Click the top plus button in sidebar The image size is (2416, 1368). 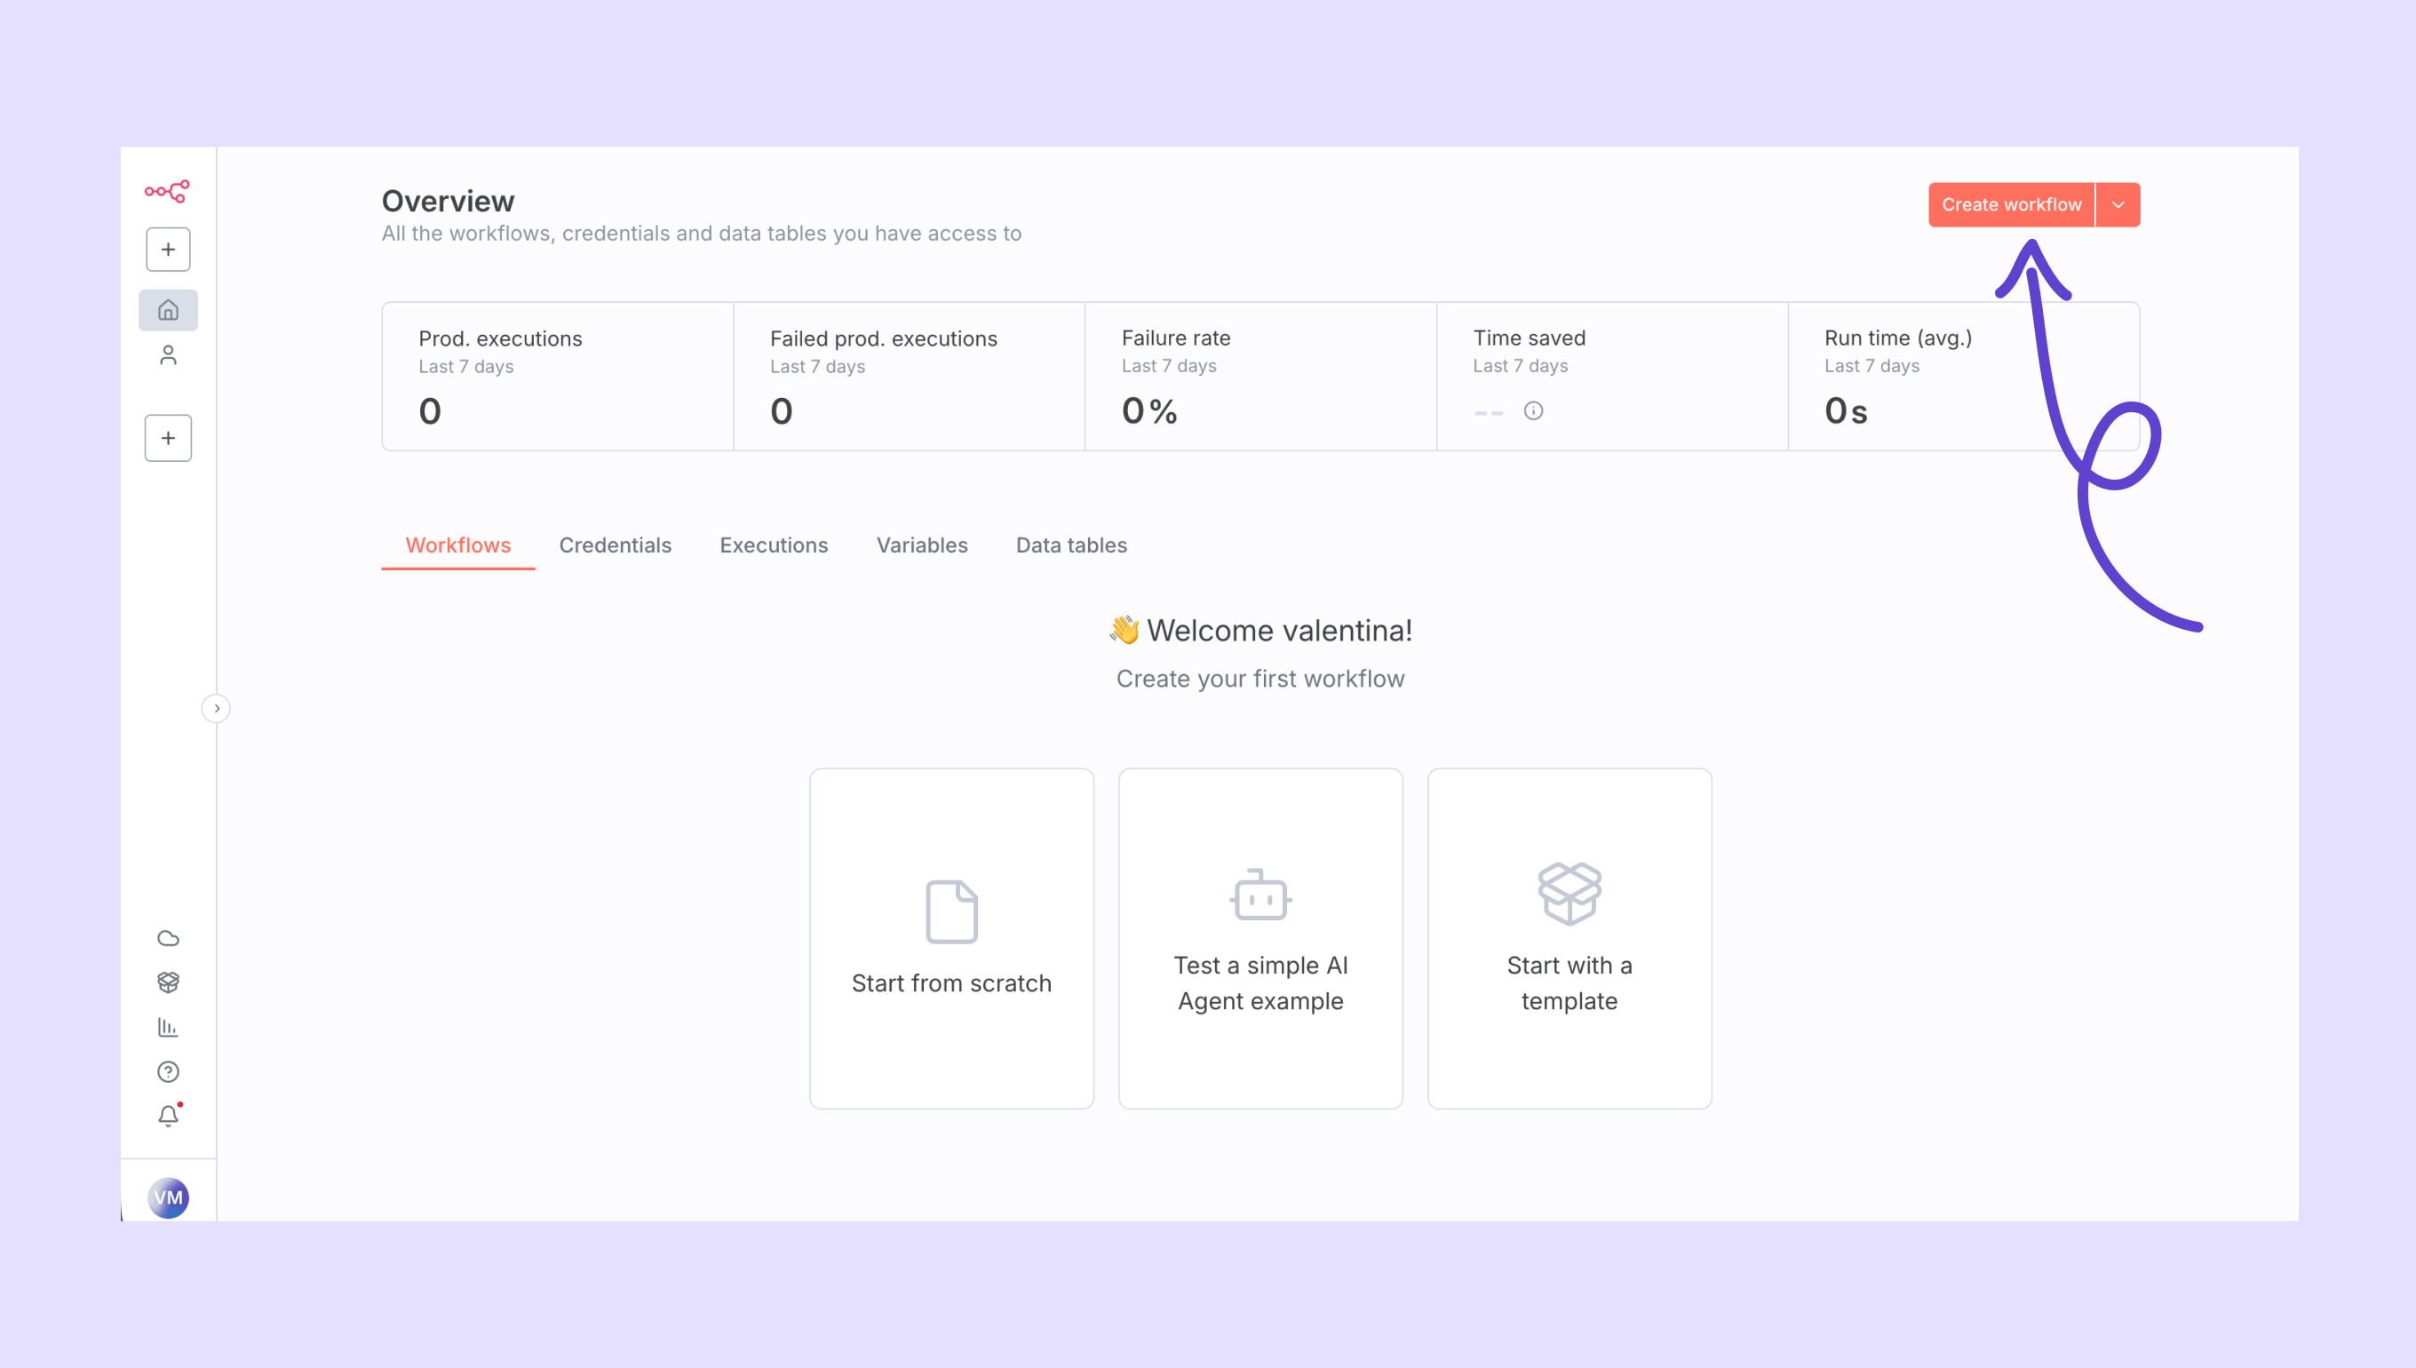click(x=168, y=249)
